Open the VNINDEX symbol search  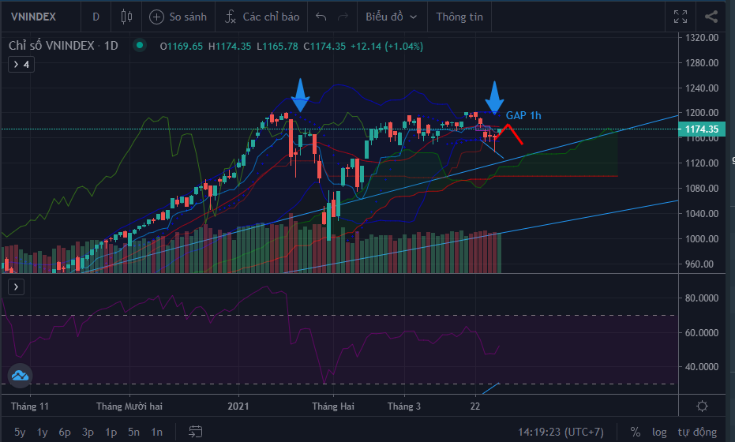(33, 17)
